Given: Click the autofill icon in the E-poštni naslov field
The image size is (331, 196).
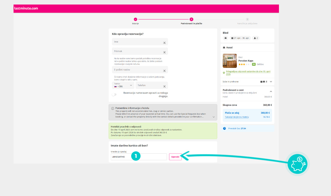Looking at the screenshot, I should (x=164, y=71).
